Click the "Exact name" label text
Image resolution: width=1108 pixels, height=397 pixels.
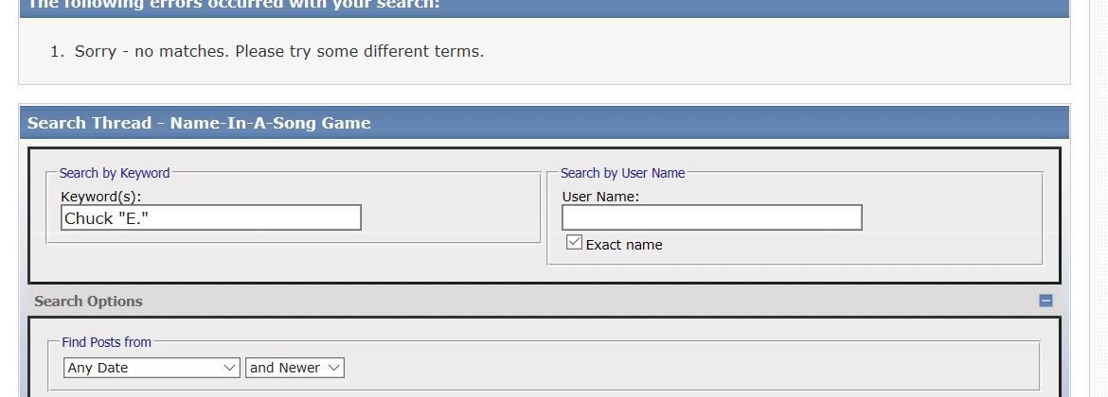point(624,245)
